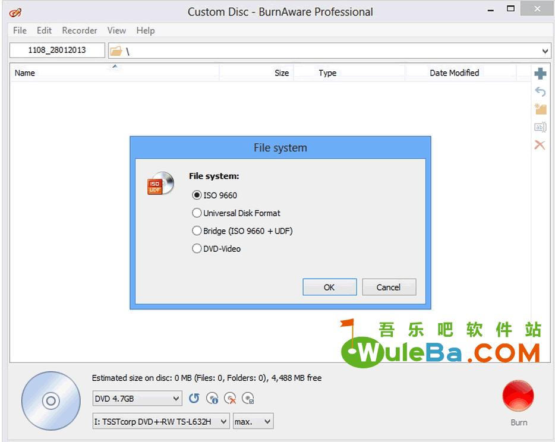The image size is (555, 442).
Task: Click the blue refresh arrow icon
Action: pyautogui.click(x=194, y=399)
